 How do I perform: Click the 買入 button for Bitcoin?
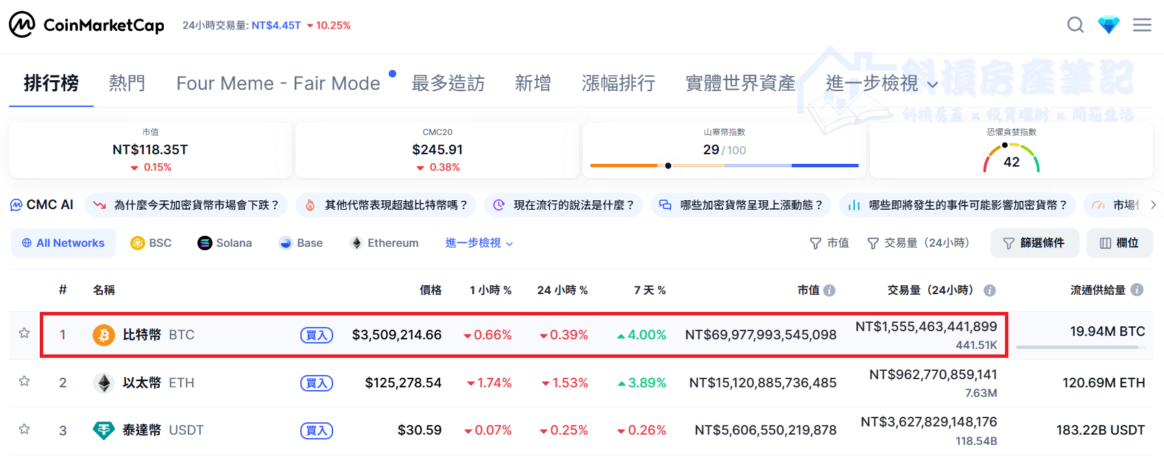tap(317, 335)
